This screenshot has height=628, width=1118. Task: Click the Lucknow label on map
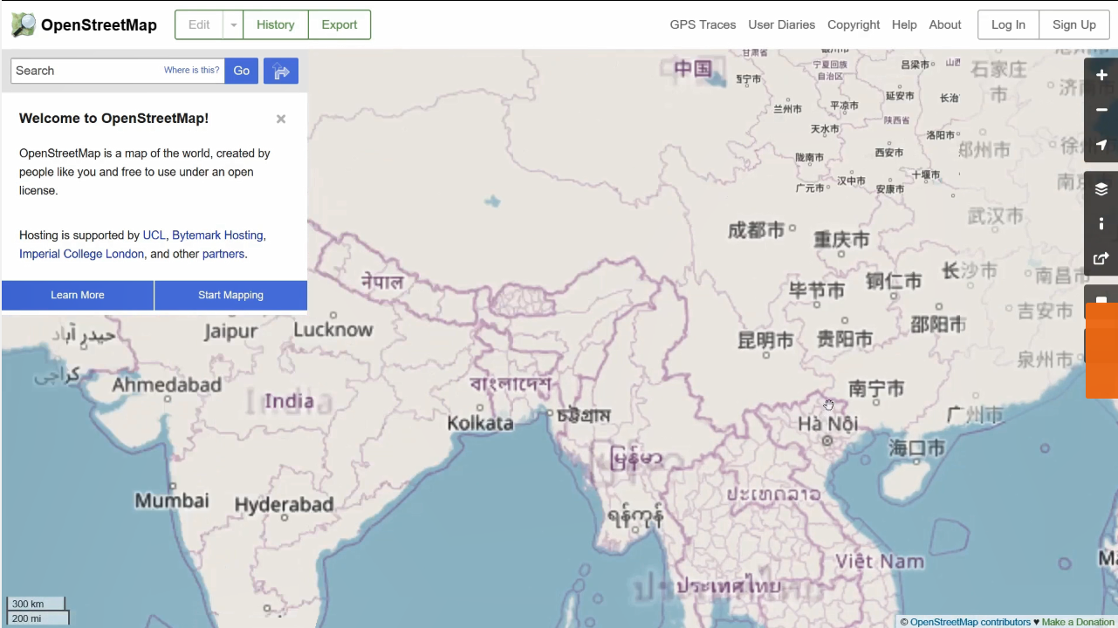point(333,330)
